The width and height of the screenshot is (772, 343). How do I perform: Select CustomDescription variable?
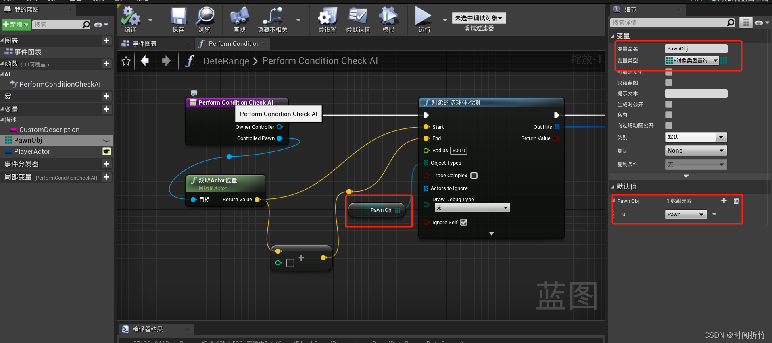[x=49, y=130]
